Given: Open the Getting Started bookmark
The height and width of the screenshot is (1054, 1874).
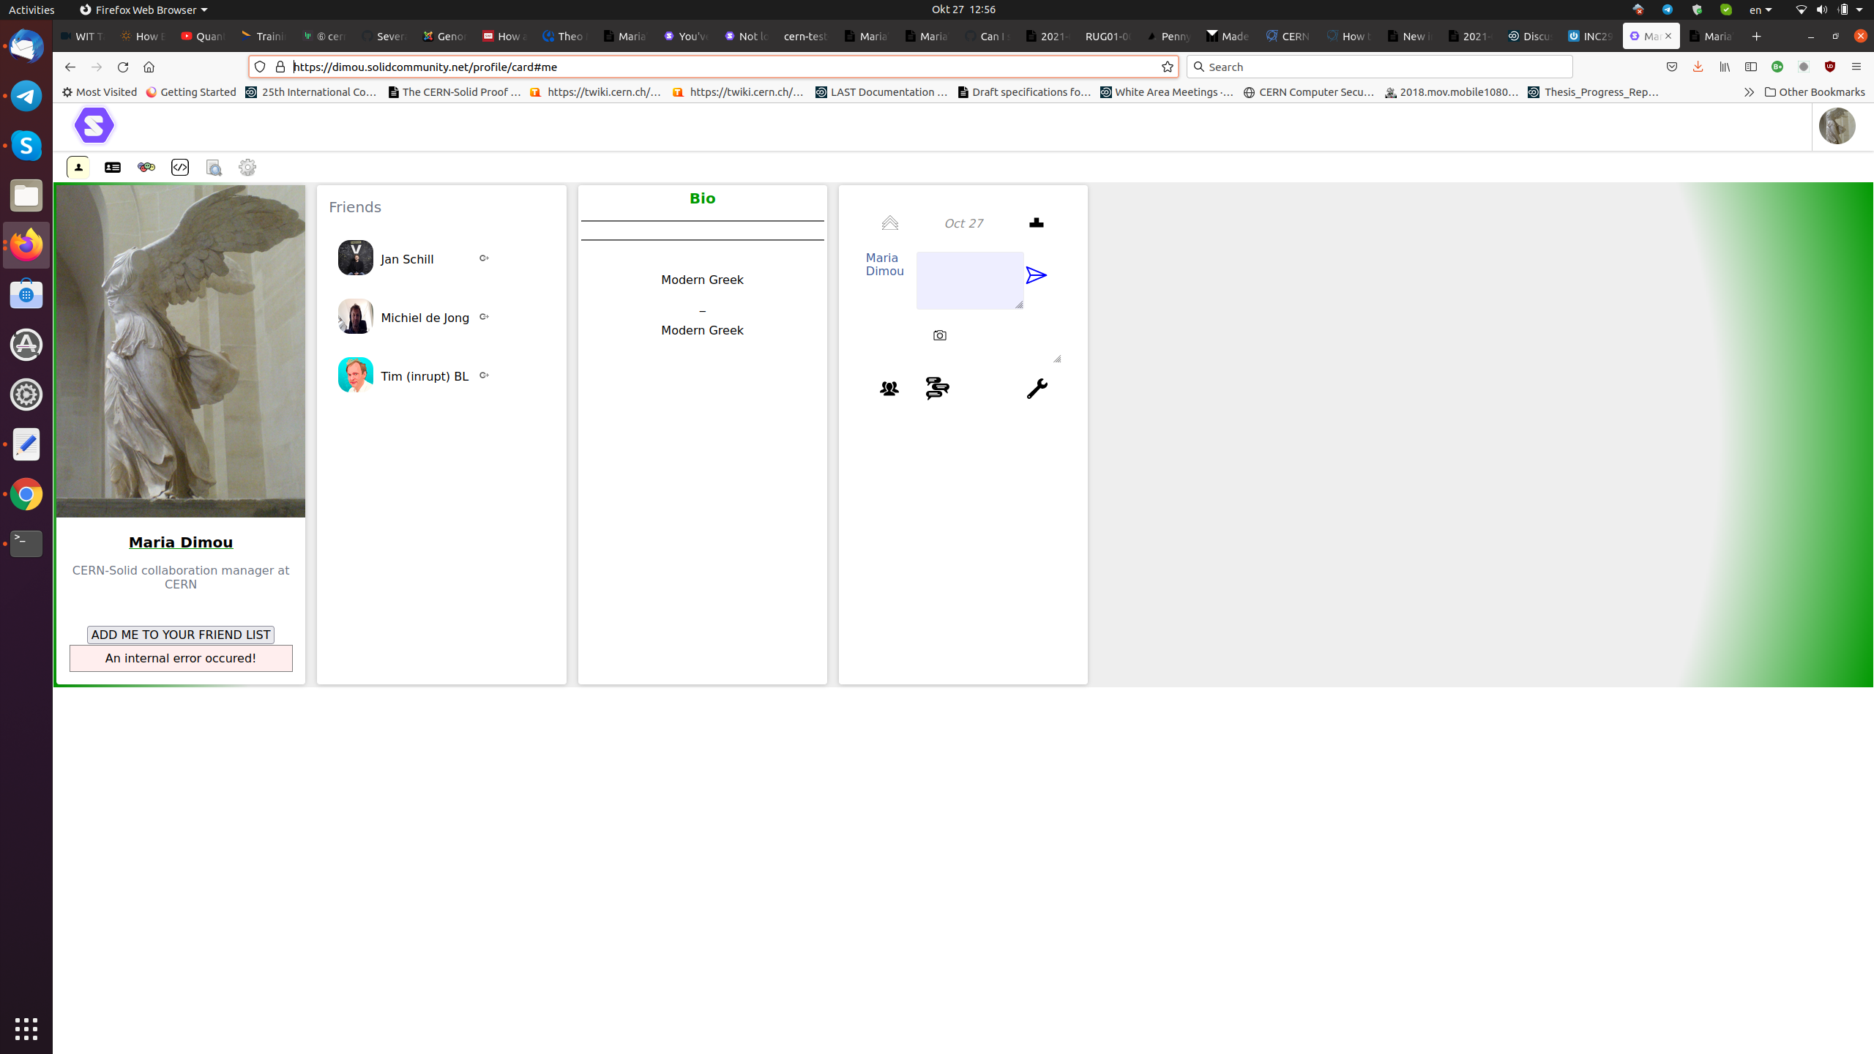Looking at the screenshot, I should [191, 92].
